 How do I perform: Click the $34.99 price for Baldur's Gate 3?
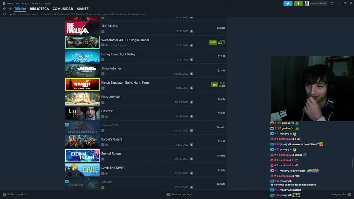[x=222, y=141]
